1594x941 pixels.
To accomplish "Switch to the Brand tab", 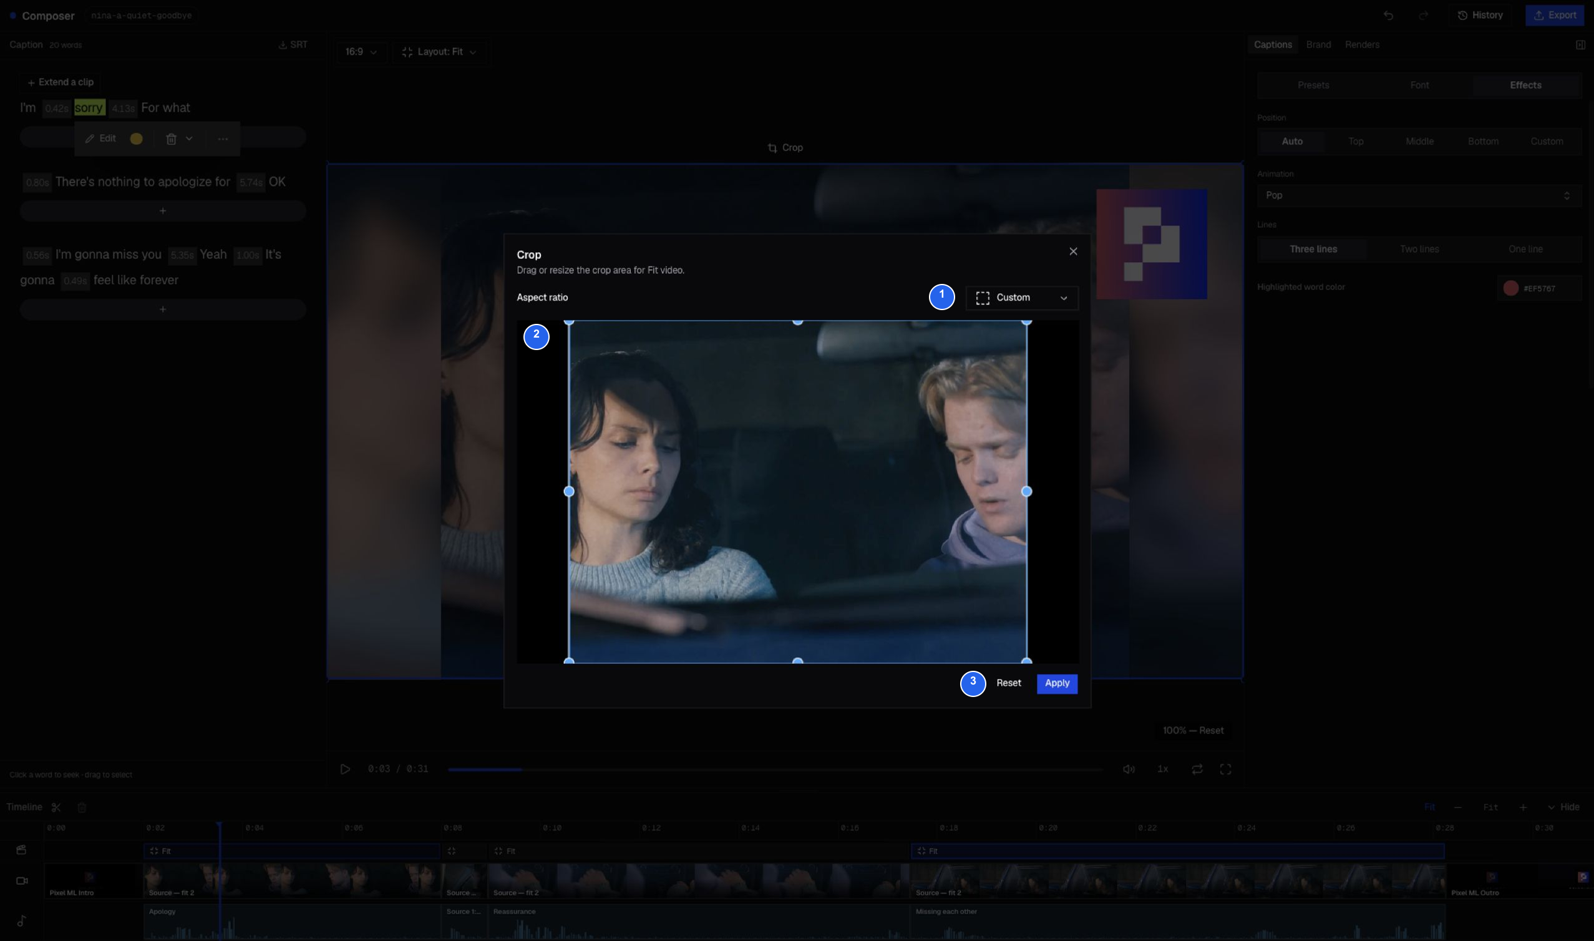I will [x=1318, y=44].
